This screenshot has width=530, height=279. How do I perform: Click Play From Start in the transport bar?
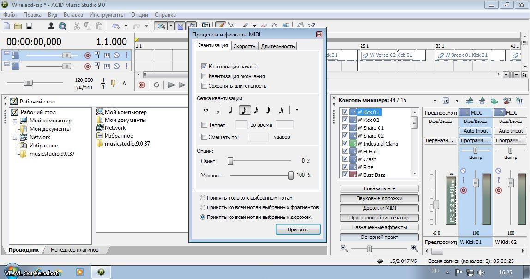[x=171, y=85]
